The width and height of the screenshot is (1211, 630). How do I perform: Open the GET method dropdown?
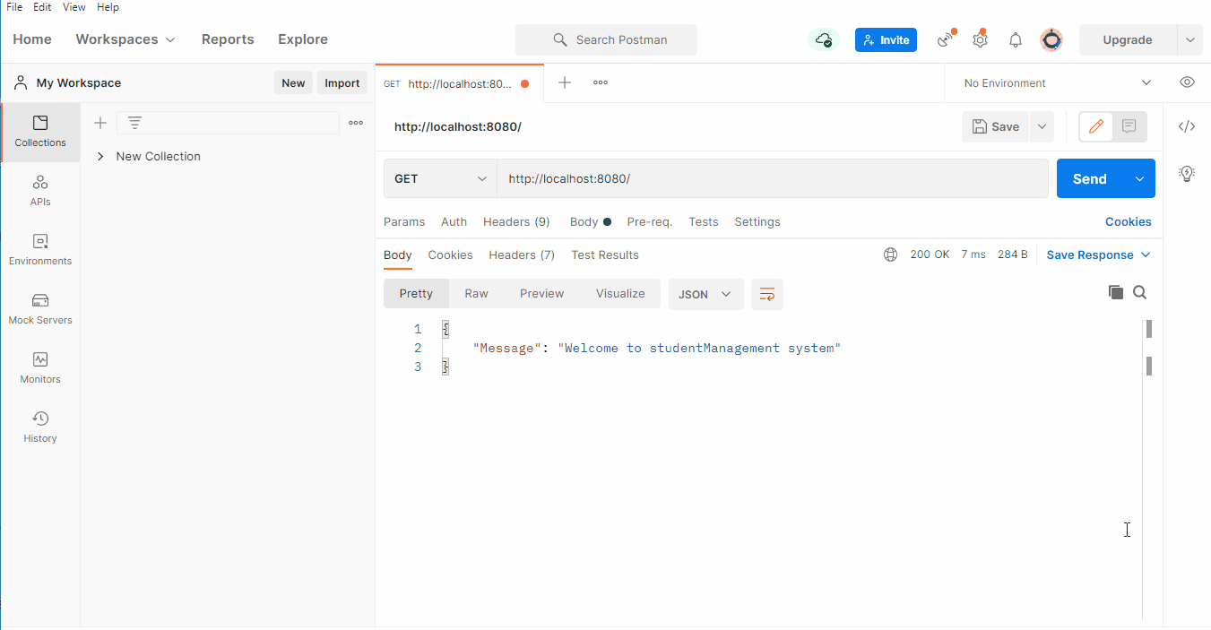440,178
